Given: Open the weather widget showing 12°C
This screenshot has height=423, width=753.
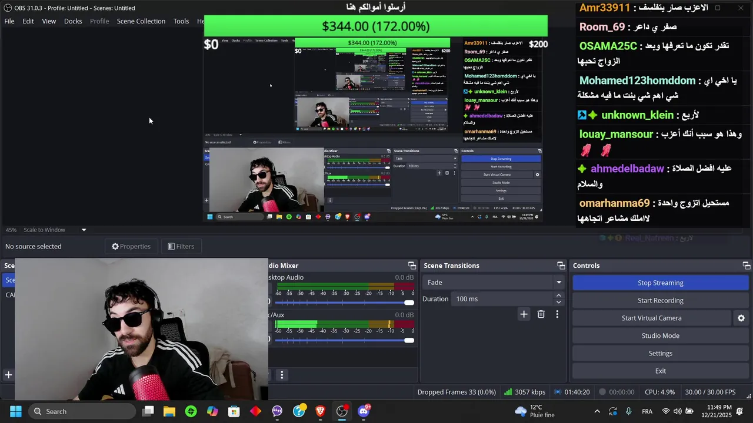Looking at the screenshot, I should pyautogui.click(x=534, y=411).
